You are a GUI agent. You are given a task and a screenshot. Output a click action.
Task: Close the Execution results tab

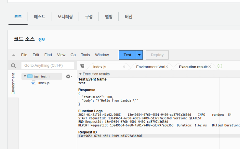pos(210,67)
